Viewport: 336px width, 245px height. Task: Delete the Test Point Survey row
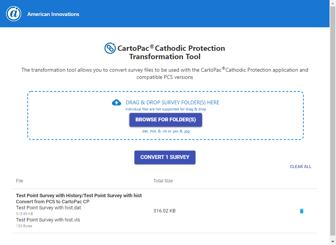coord(301,211)
